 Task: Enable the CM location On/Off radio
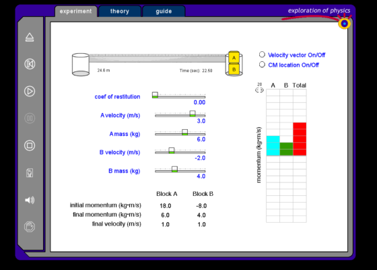click(262, 65)
